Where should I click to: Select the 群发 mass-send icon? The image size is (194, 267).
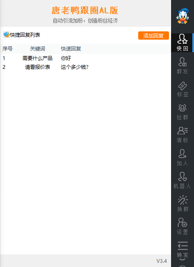182,65
